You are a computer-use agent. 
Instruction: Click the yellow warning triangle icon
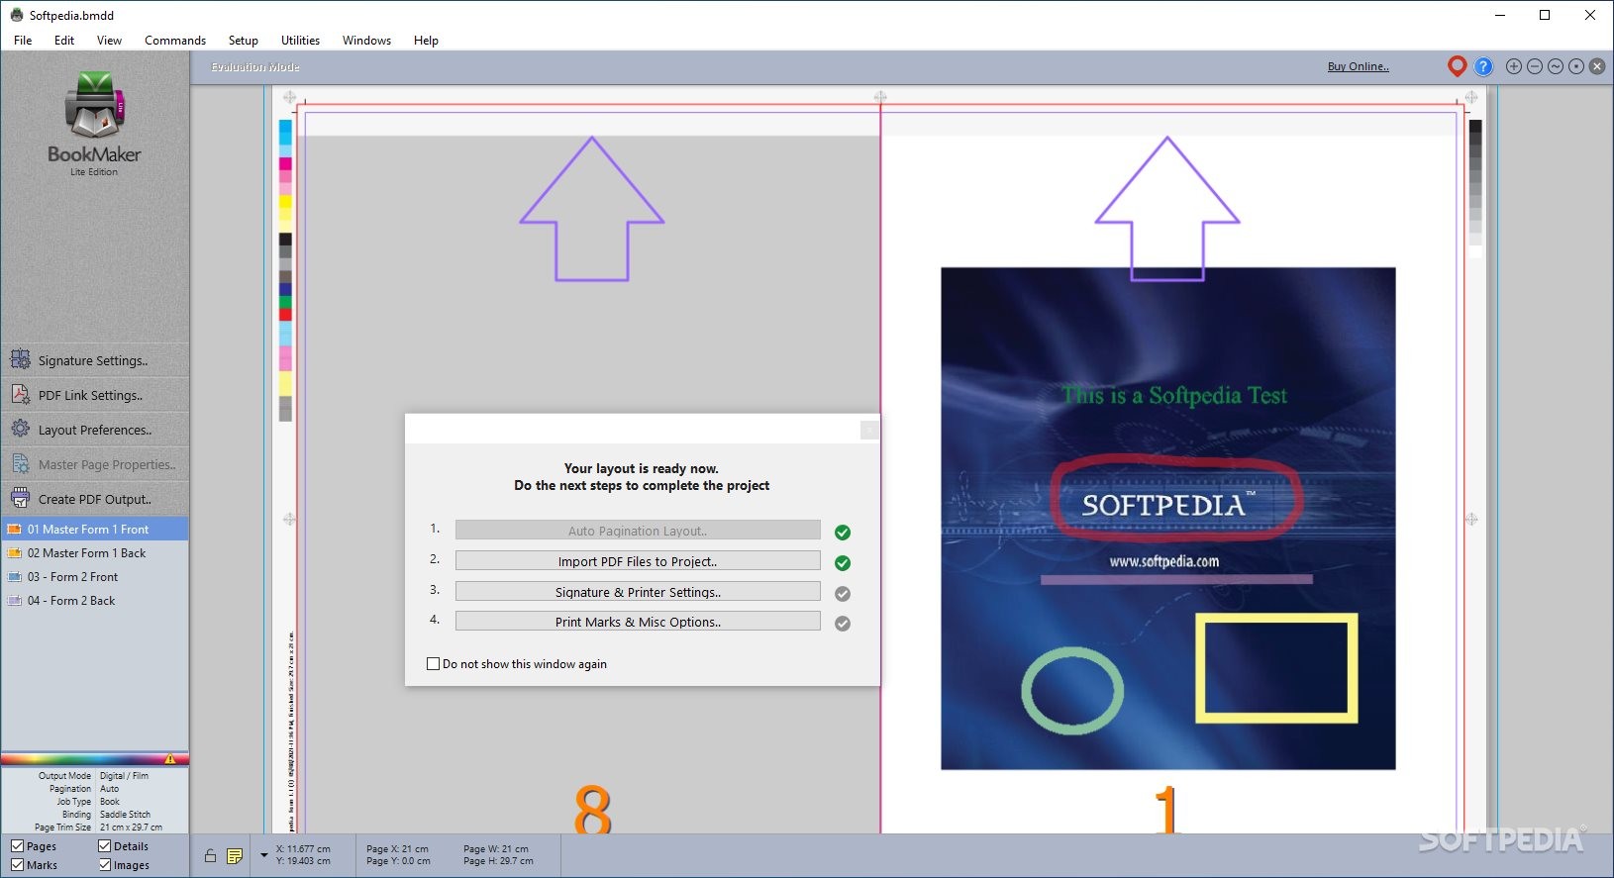(x=170, y=759)
